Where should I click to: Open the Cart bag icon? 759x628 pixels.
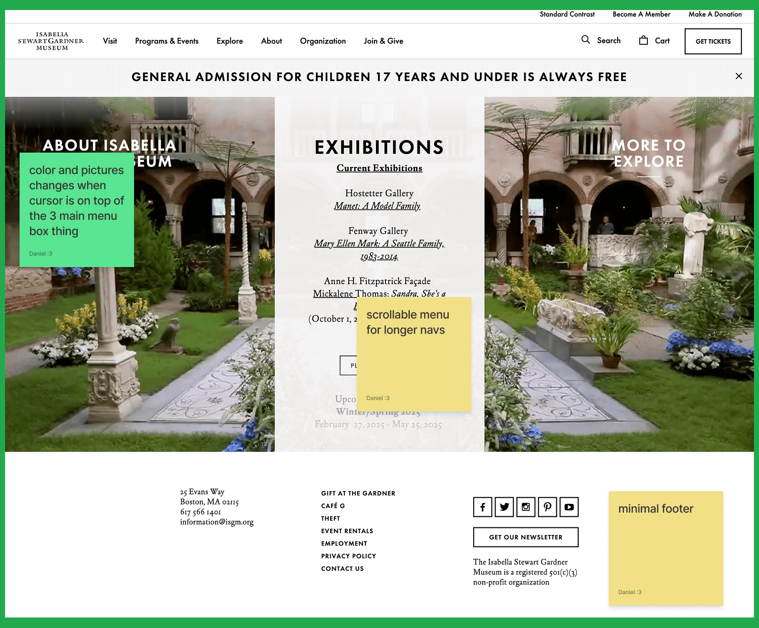[x=644, y=40]
